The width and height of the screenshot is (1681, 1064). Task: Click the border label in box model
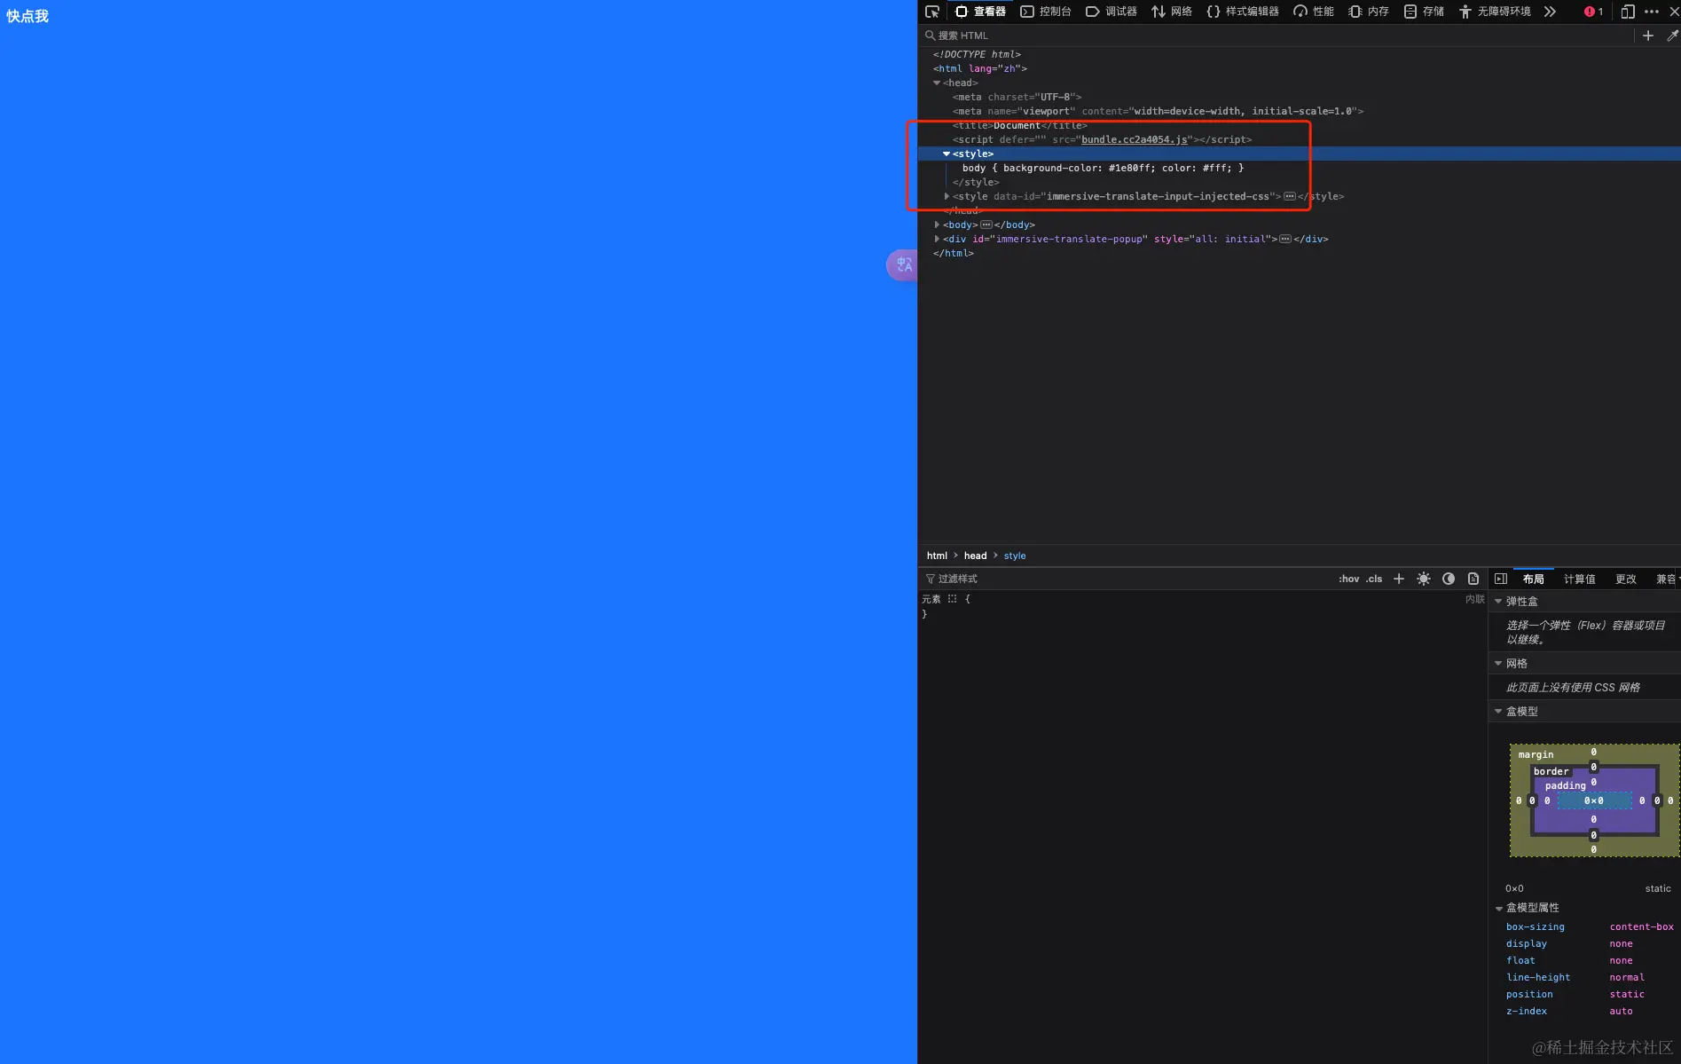1551,771
